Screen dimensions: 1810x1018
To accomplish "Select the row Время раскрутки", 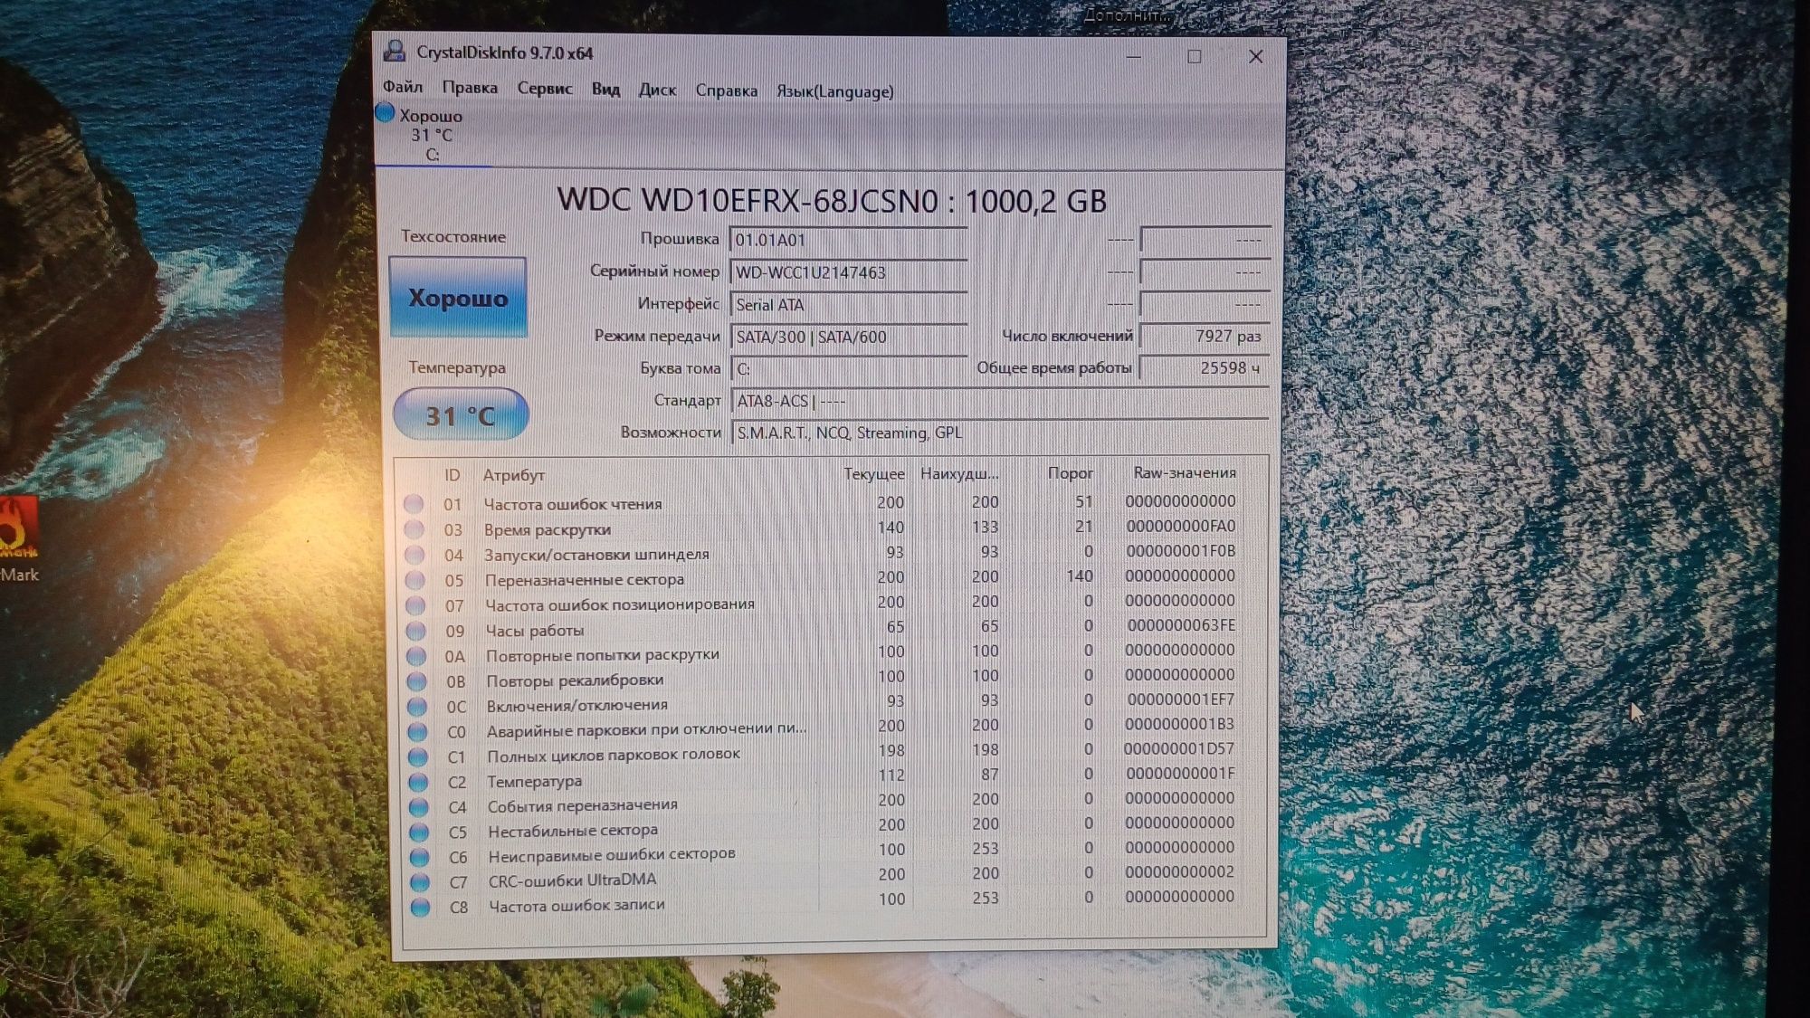I will pyautogui.click(x=819, y=528).
